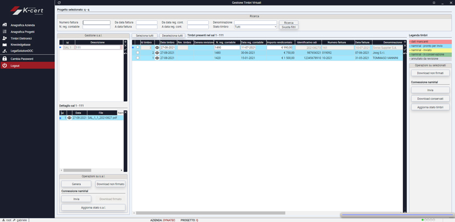Open Anagrafica Azienda from the sidebar
Image resolution: width=455 pixels, height=222 pixels.
tap(23, 25)
